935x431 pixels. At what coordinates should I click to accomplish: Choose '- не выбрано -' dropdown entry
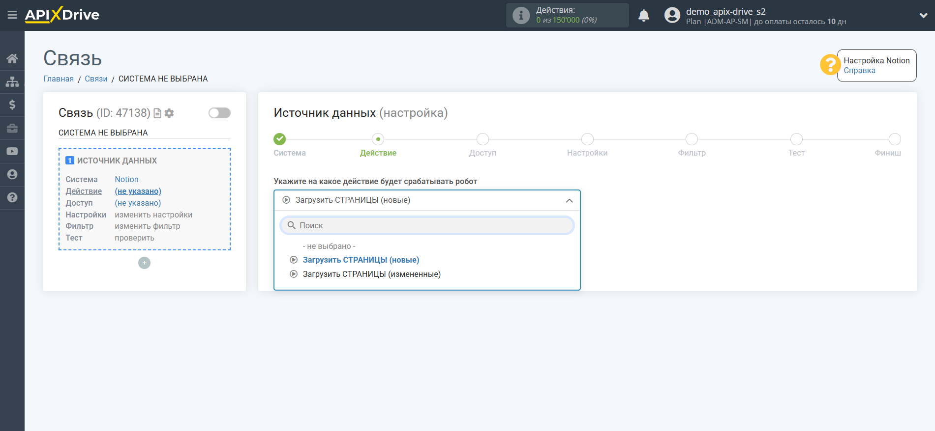point(329,246)
